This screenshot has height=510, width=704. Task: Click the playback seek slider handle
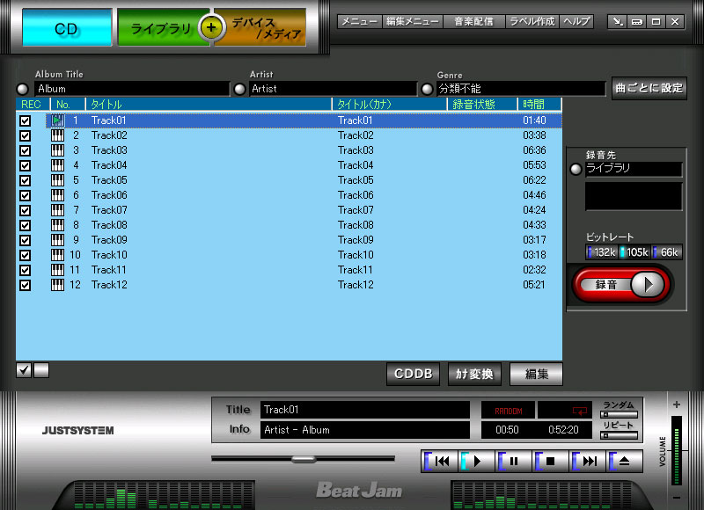[304, 458]
